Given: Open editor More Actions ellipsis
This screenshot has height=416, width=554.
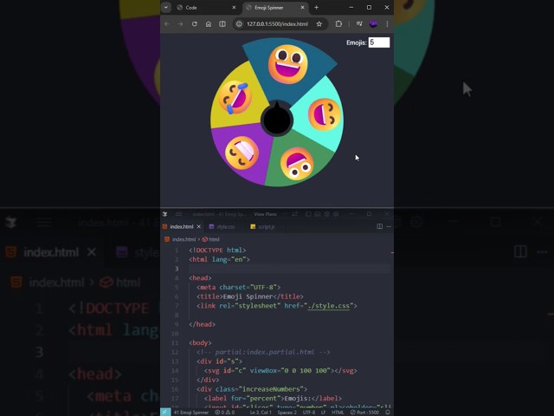Looking at the screenshot, I should [389, 226].
